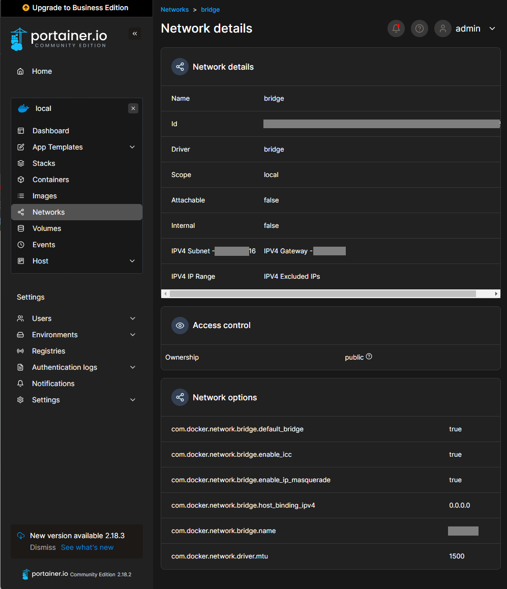Click the 1500 value for driver.mtu

click(x=457, y=556)
